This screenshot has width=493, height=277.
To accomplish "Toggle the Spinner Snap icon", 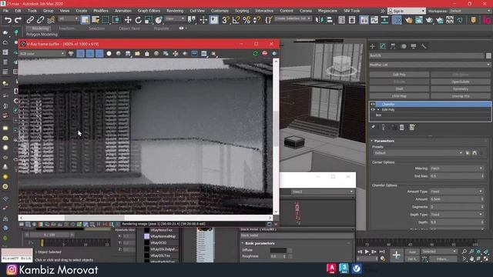I will tap(257, 20).
